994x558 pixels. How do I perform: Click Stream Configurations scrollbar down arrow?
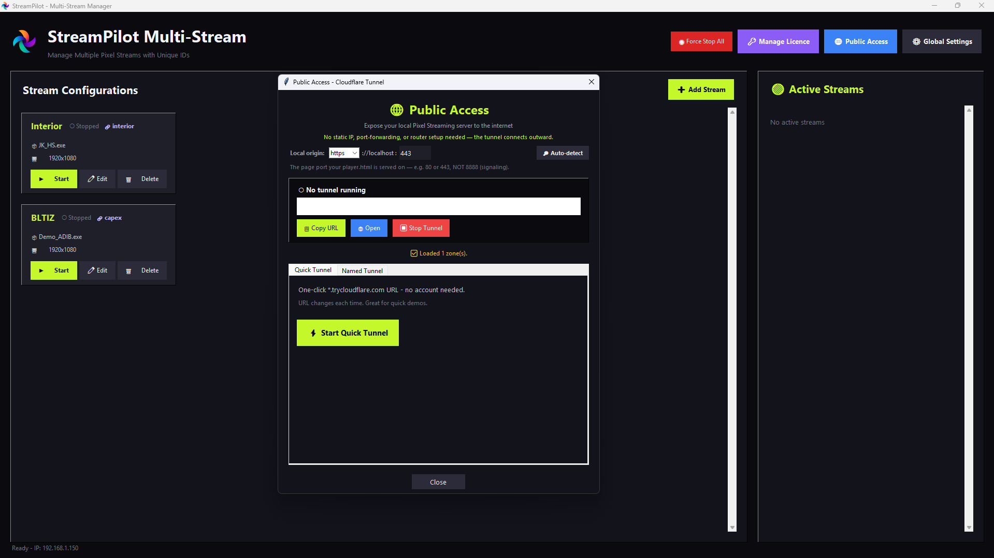click(732, 527)
